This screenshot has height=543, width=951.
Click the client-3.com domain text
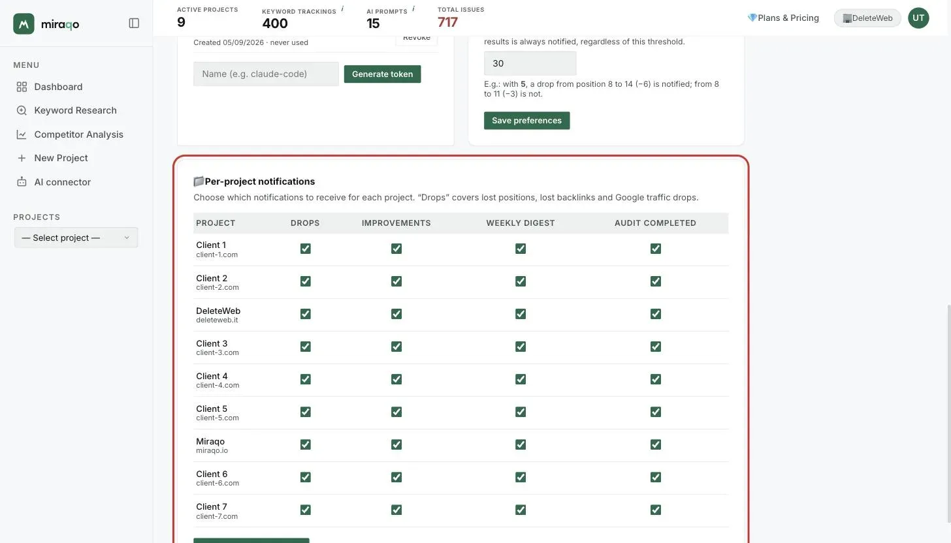click(x=218, y=353)
